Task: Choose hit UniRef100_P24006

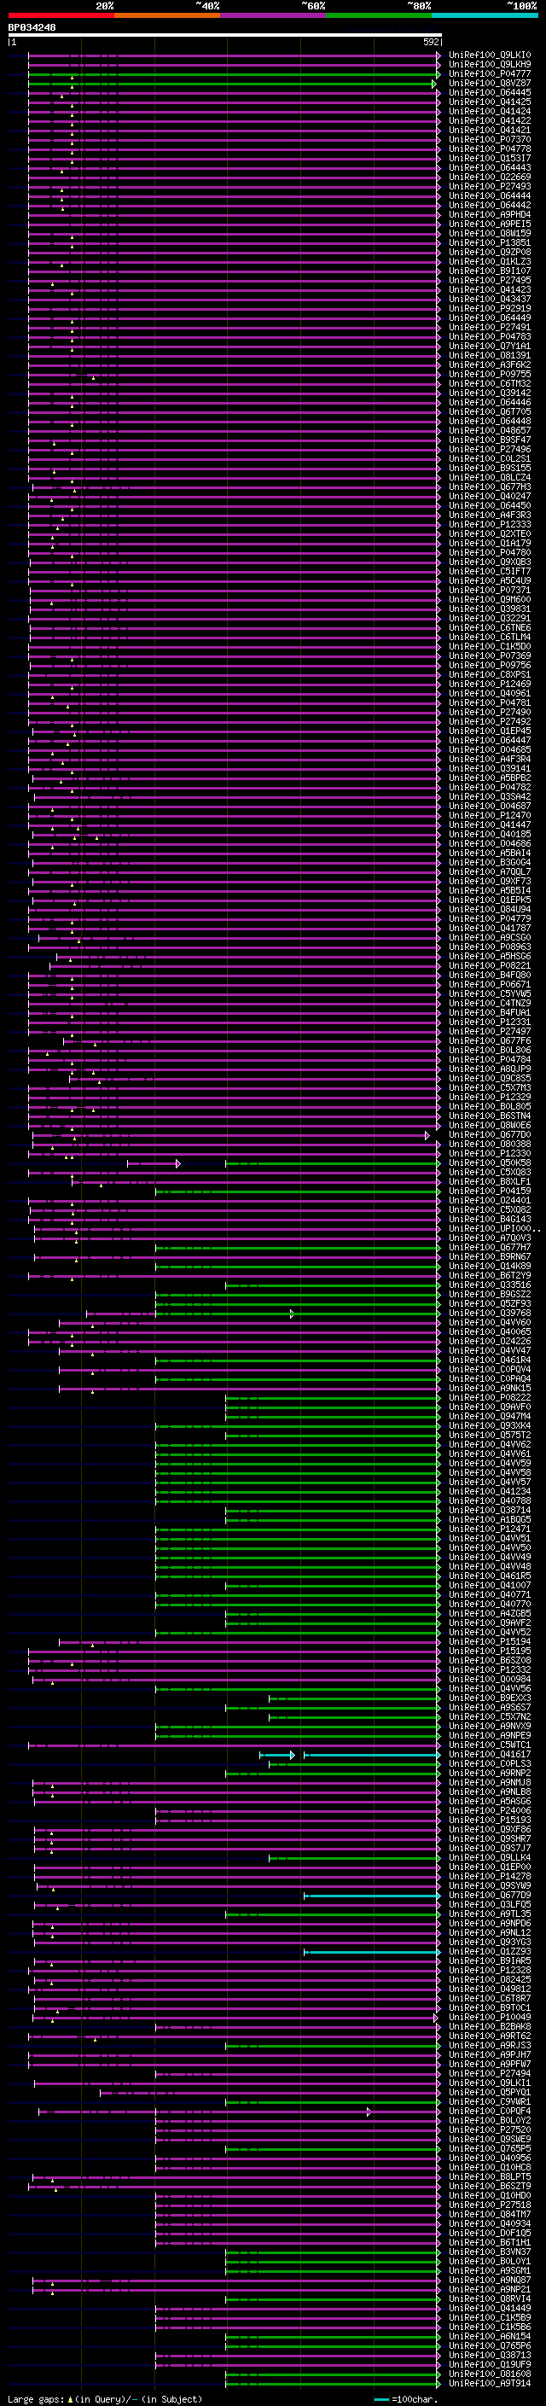Action: click(490, 1811)
